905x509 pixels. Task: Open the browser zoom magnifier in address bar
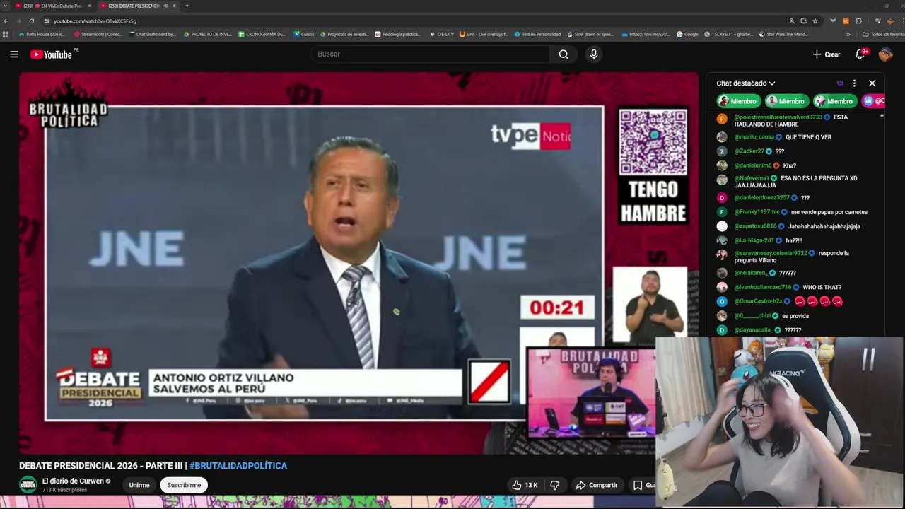pyautogui.click(x=793, y=21)
